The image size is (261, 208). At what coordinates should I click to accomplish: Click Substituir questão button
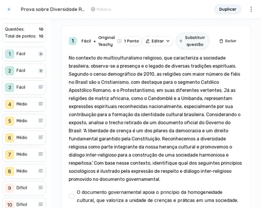192,41
